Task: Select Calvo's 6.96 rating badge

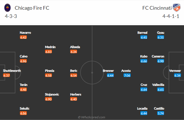Action: (x=23, y=61)
